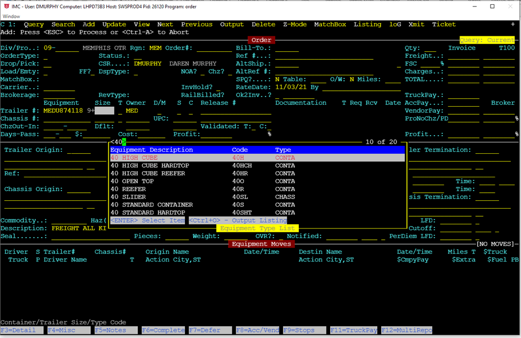Image resolution: width=521 pixels, height=338 pixels.
Task: Choose Query from the command menu
Action: point(34,24)
